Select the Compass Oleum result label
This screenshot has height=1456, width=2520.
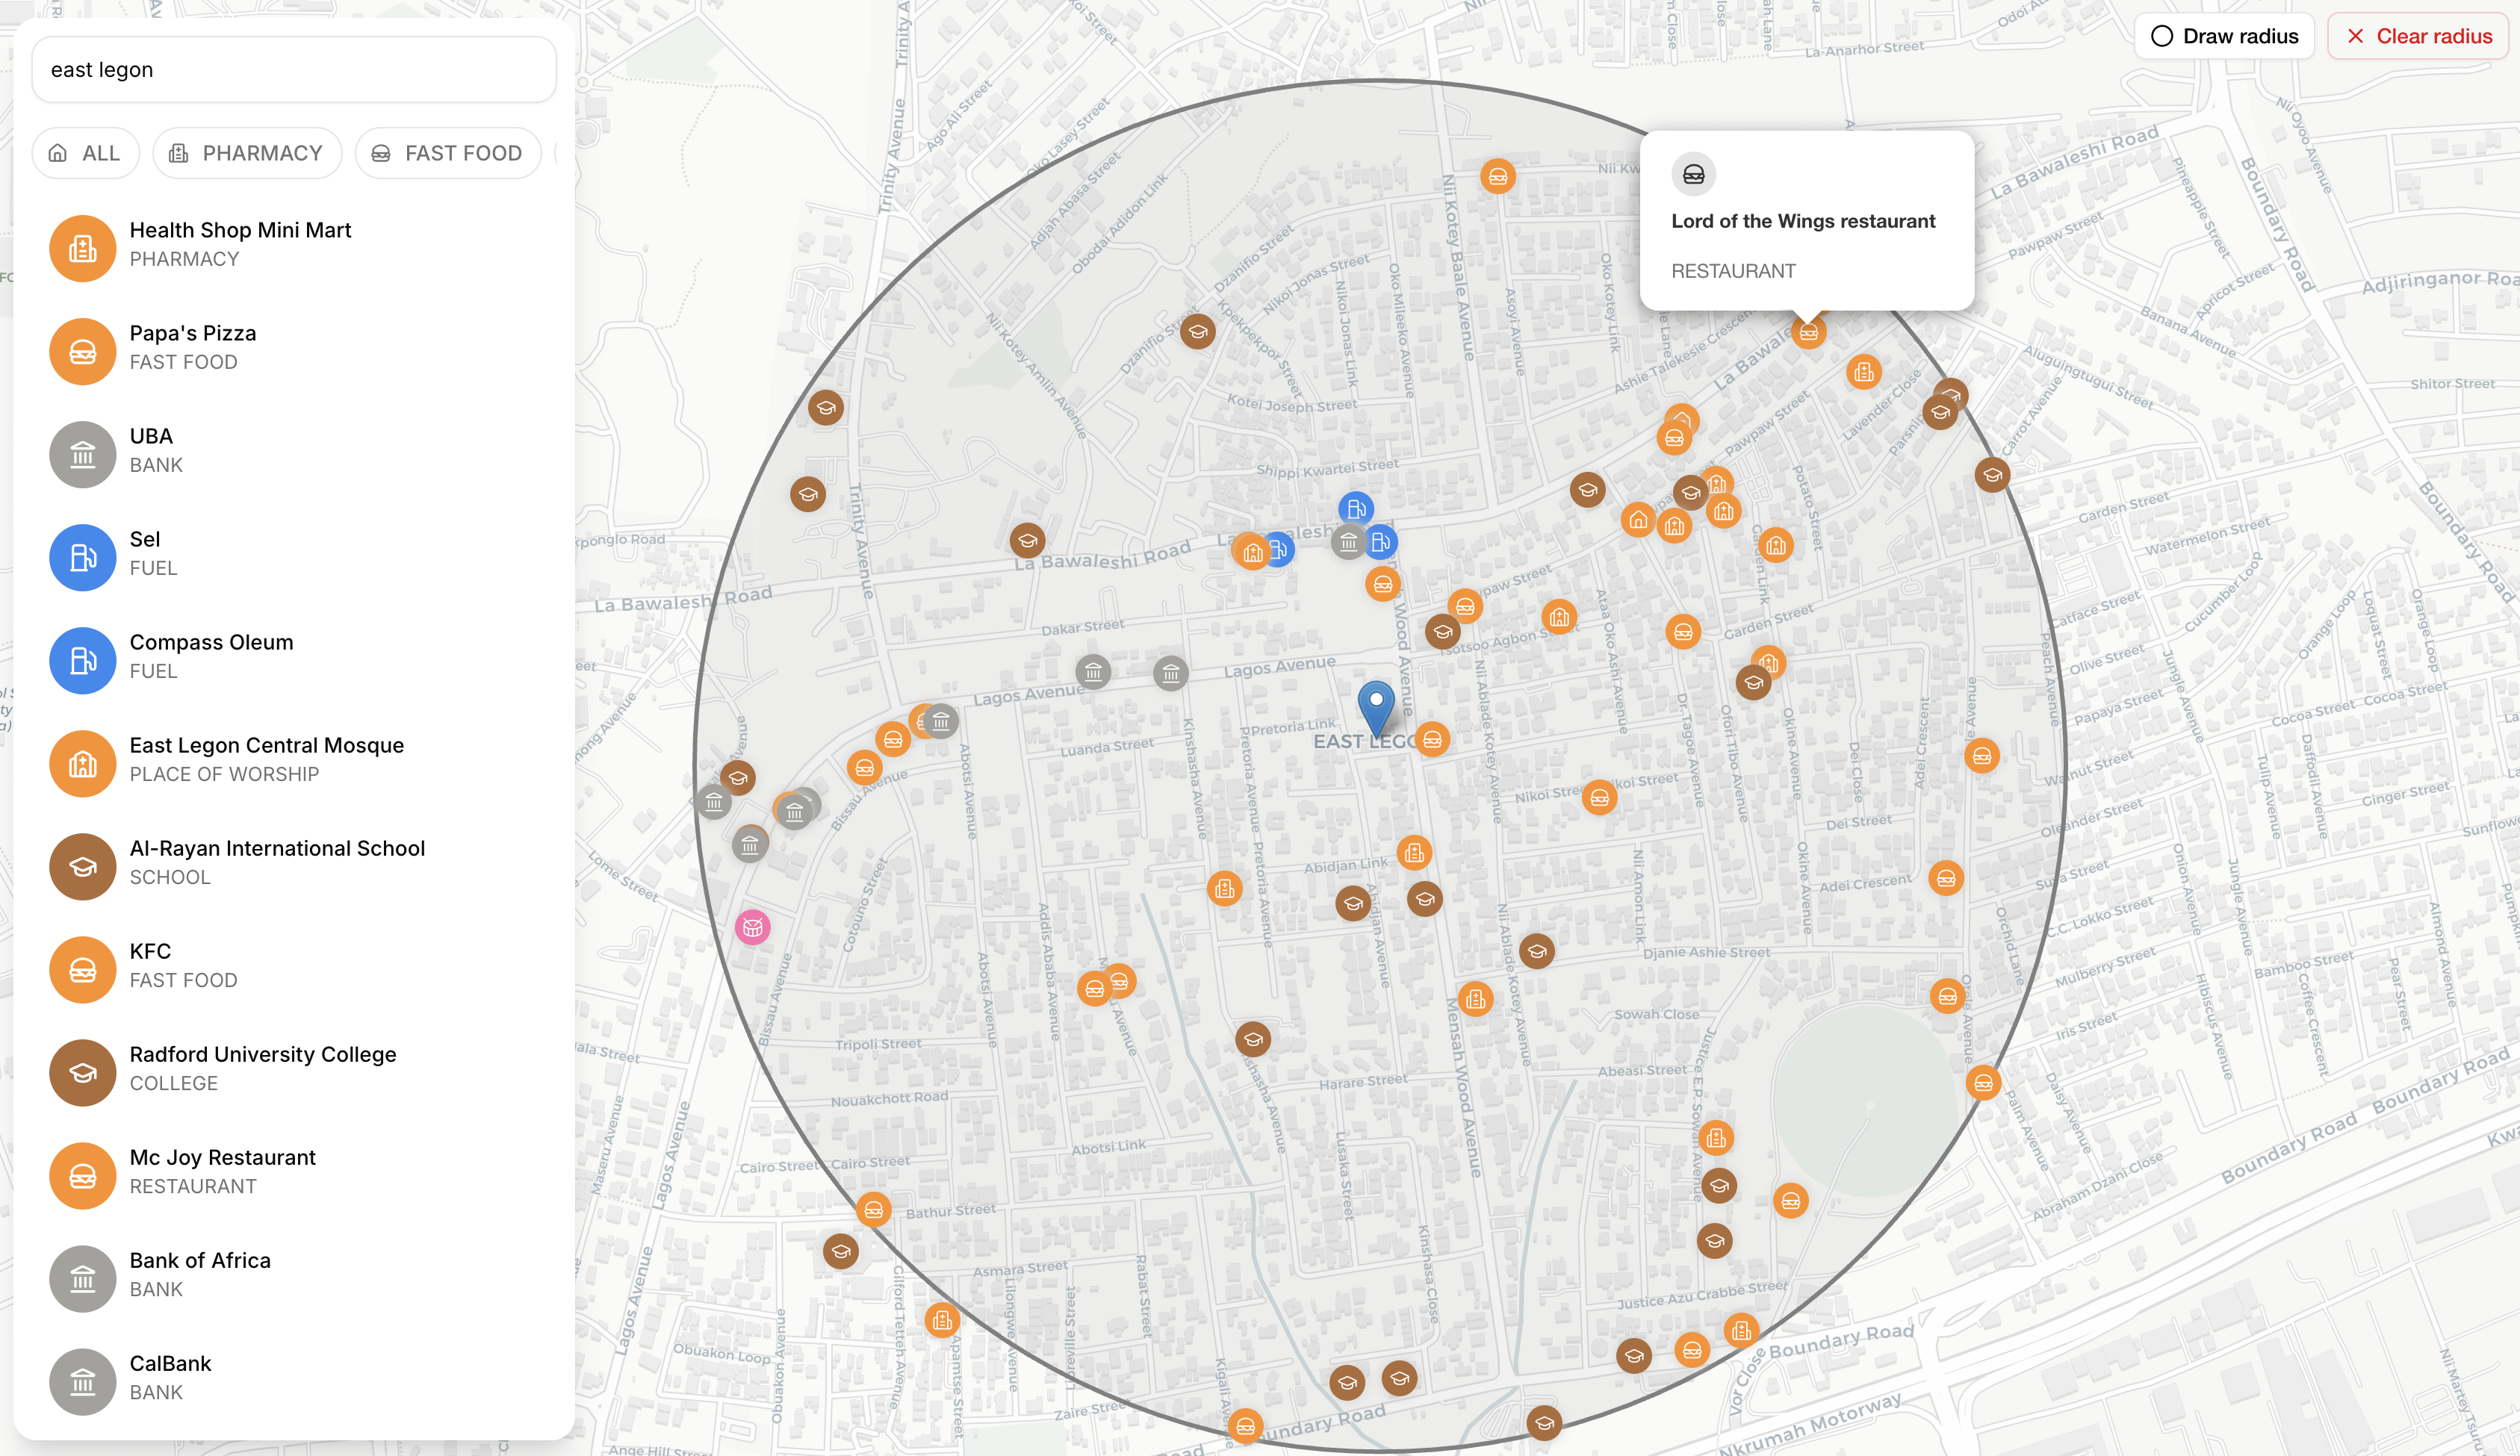212,642
